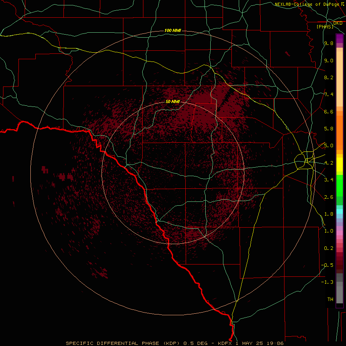Click the 'TH' threshold label

point(330,299)
